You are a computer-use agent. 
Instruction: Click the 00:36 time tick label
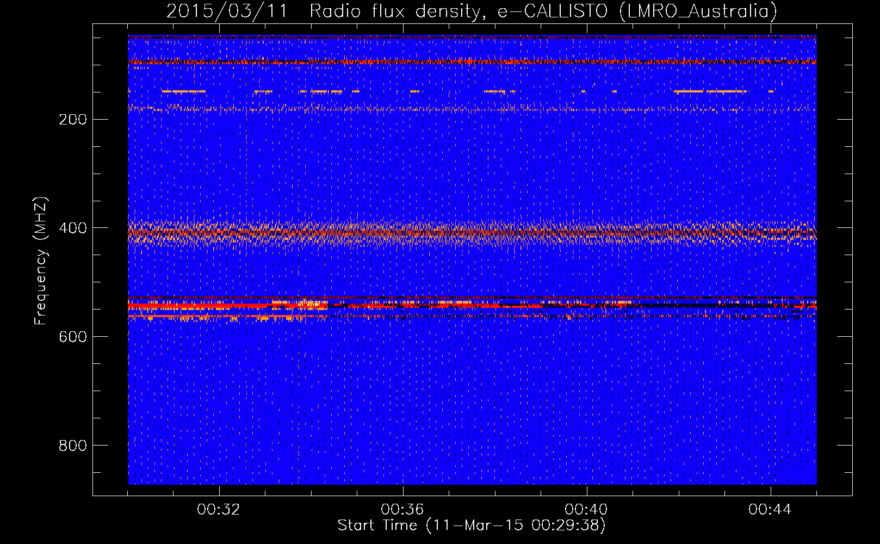coord(402,510)
